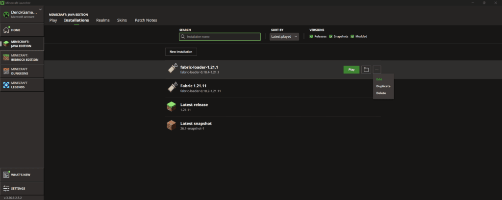Image resolution: width=502 pixels, height=200 pixels.
Task: Open Minecraft Dungeons from sidebar
Action: [x=22, y=71]
